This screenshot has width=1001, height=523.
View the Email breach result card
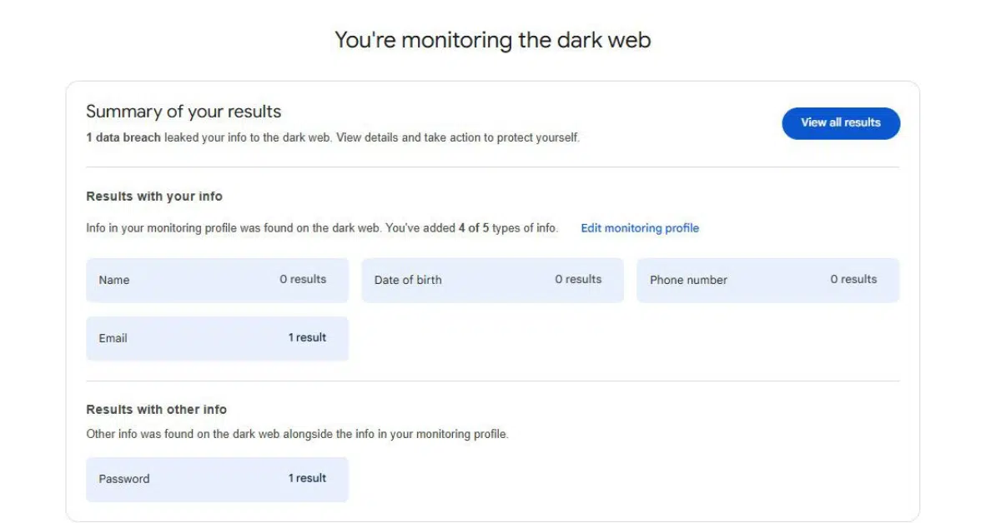[217, 338]
